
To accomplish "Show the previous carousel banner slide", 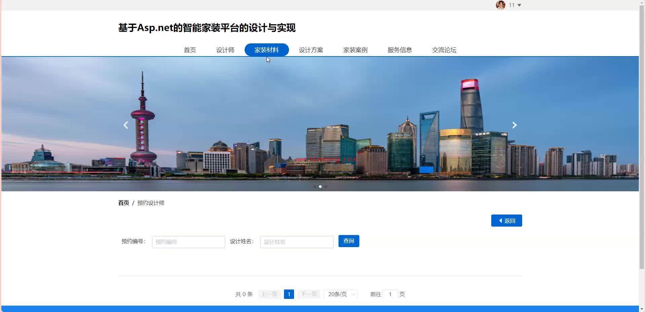I will point(126,125).
